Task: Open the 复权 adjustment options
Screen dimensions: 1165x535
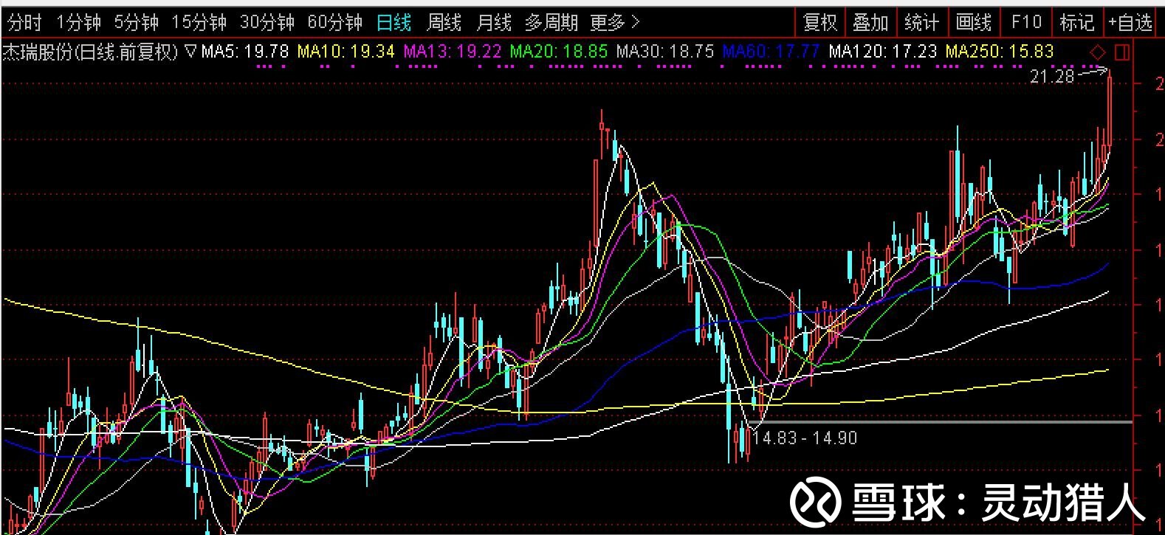Action: click(x=819, y=23)
